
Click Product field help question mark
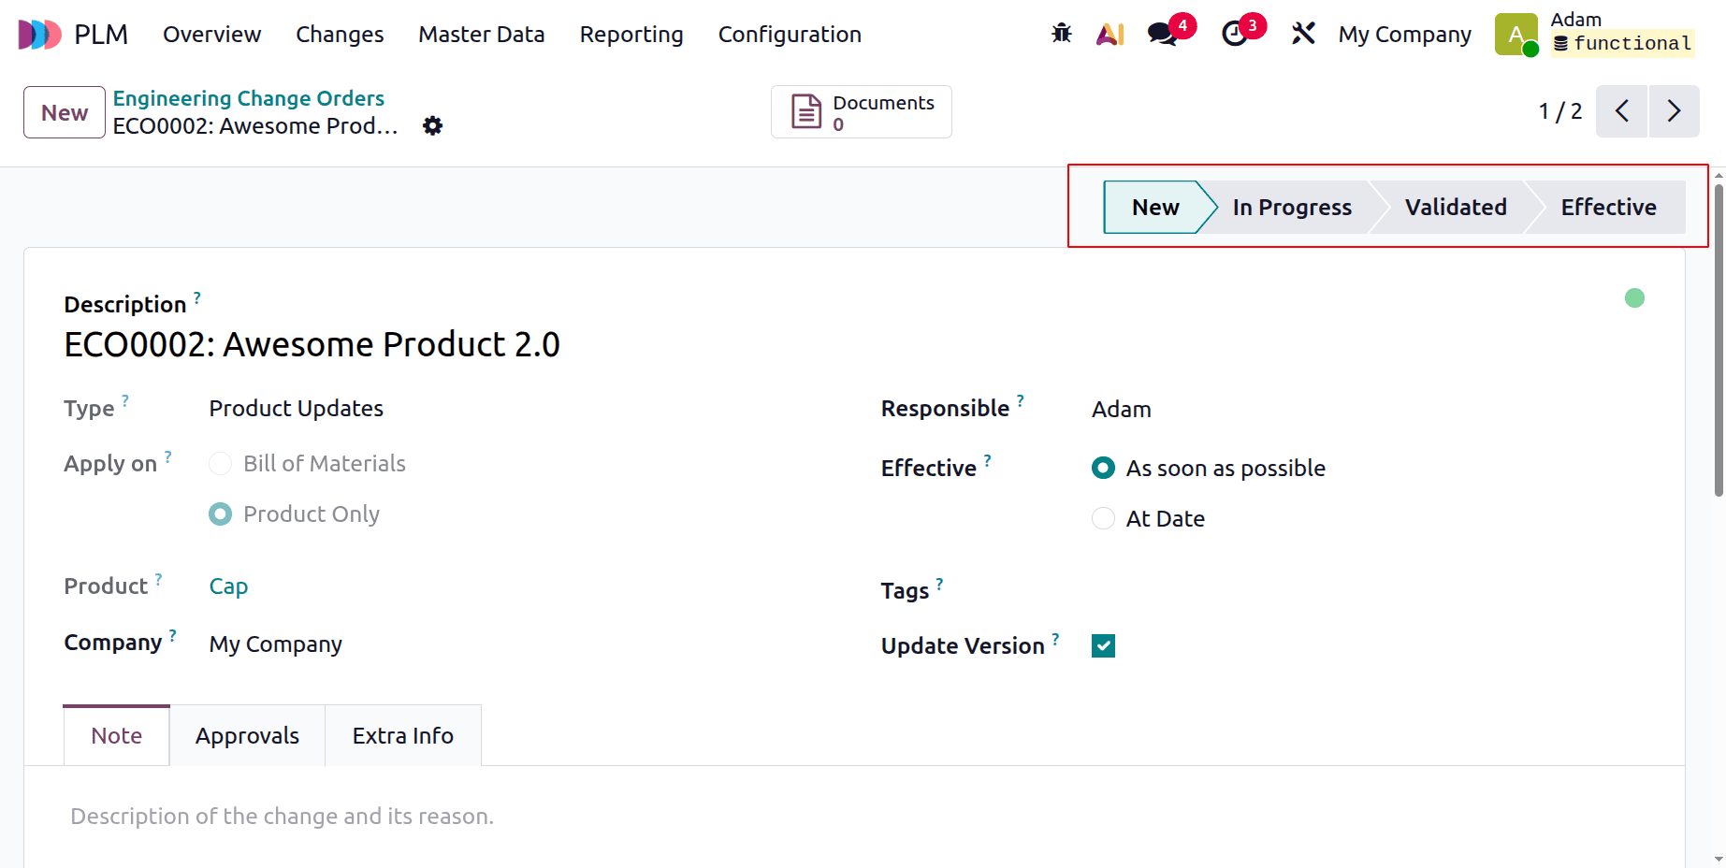(159, 579)
